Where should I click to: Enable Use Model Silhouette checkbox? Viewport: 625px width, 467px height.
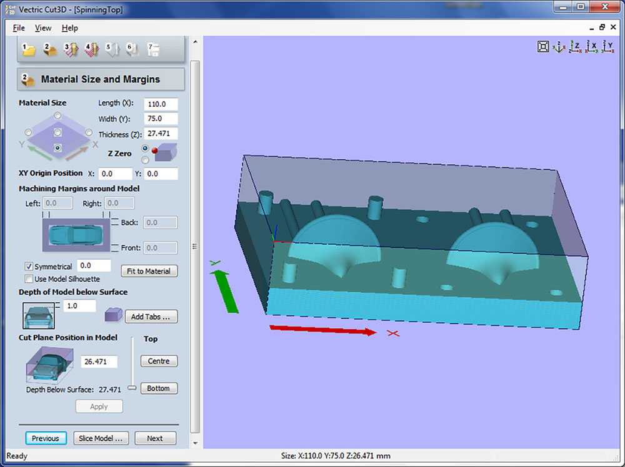(x=29, y=278)
